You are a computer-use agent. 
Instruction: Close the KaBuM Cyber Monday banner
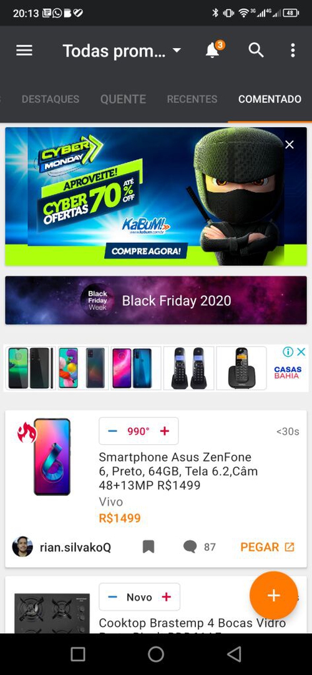click(290, 145)
